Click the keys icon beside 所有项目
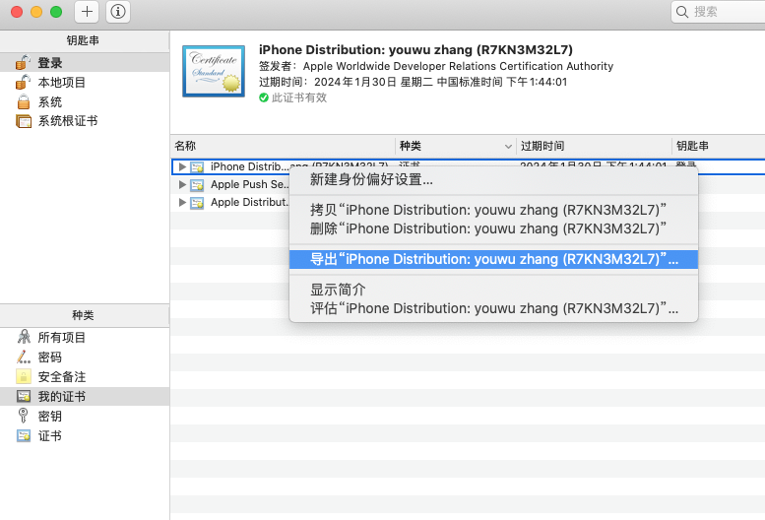Image resolution: width=765 pixels, height=520 pixels. click(x=24, y=337)
